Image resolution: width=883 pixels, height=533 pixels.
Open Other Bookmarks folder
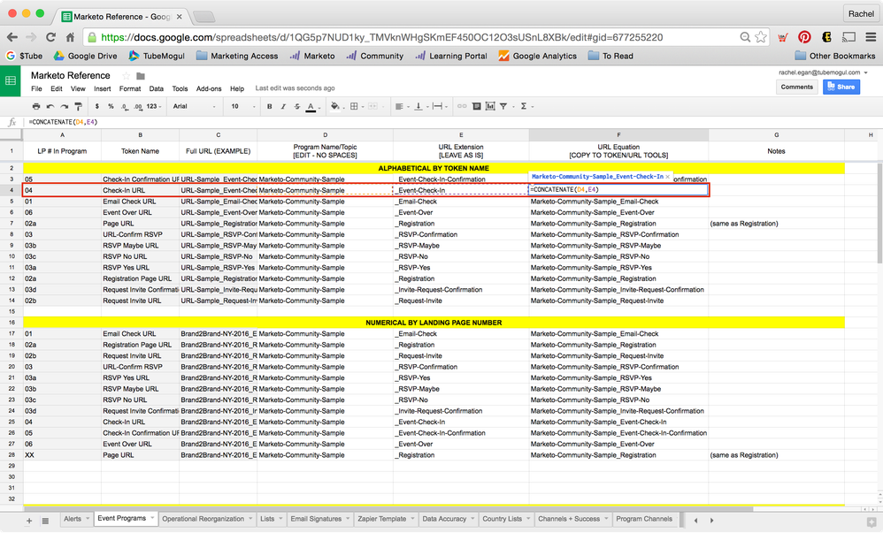834,56
